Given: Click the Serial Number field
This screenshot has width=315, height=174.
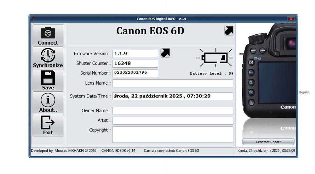Looking at the screenshot, I should (x=135, y=73).
